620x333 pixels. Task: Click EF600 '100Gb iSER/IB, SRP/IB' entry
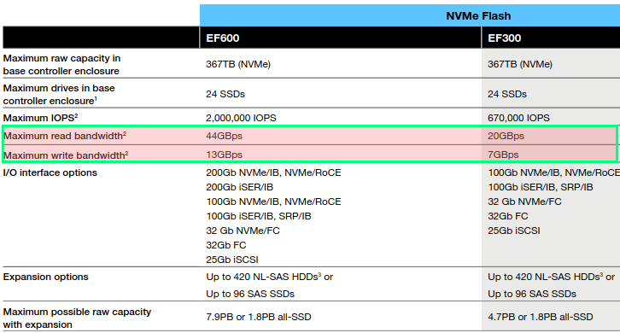click(258, 216)
